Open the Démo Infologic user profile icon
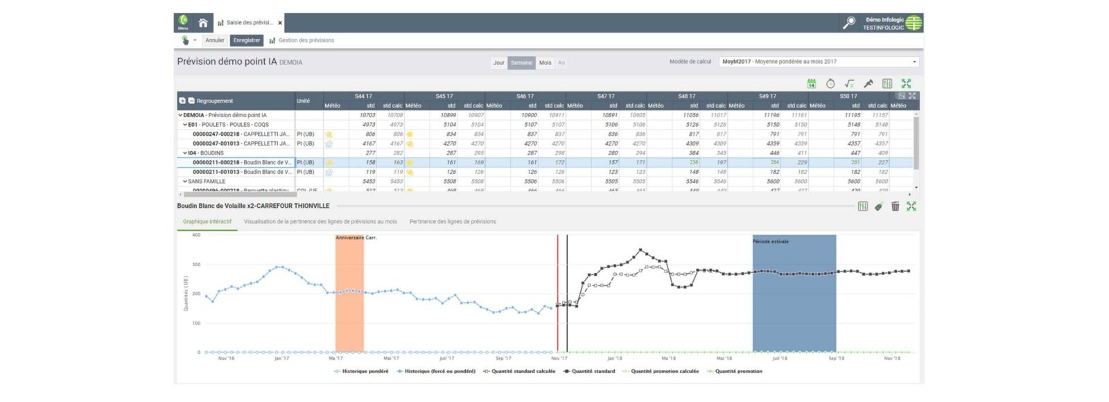This screenshot has width=1109, height=402. (914, 23)
